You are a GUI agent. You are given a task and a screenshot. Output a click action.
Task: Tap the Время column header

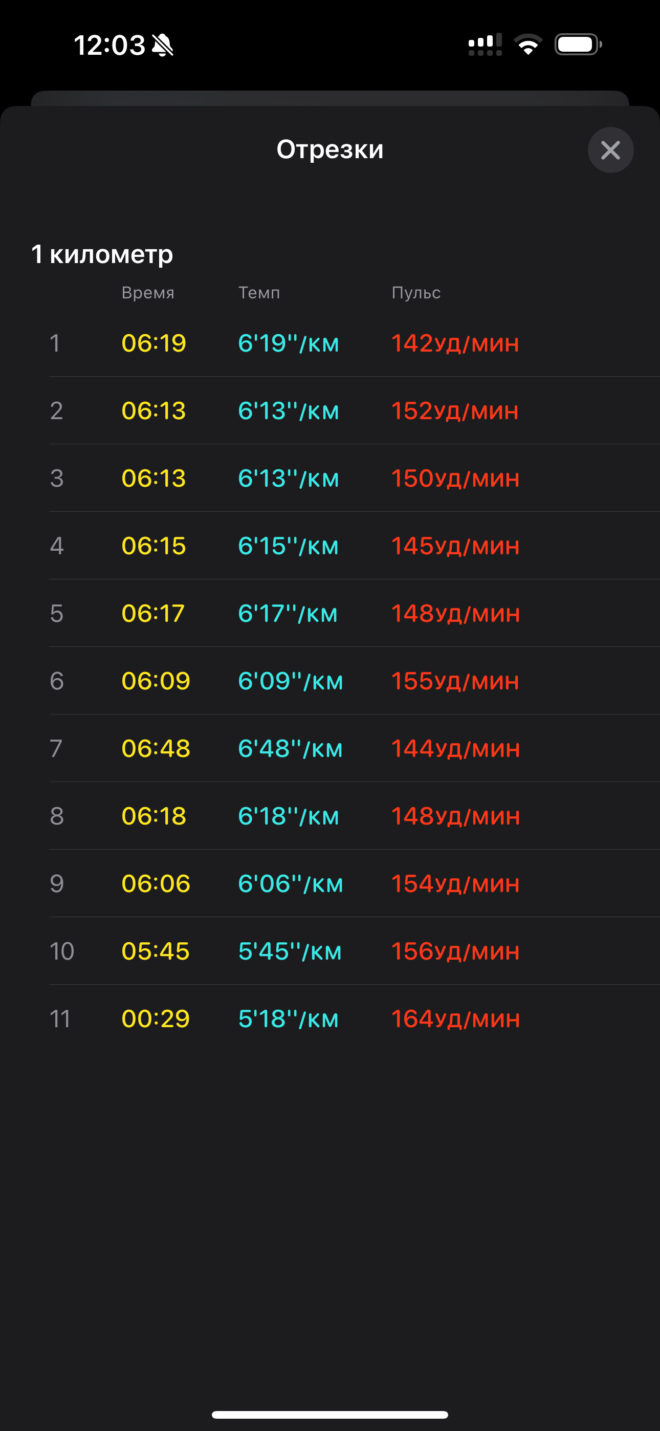click(148, 293)
